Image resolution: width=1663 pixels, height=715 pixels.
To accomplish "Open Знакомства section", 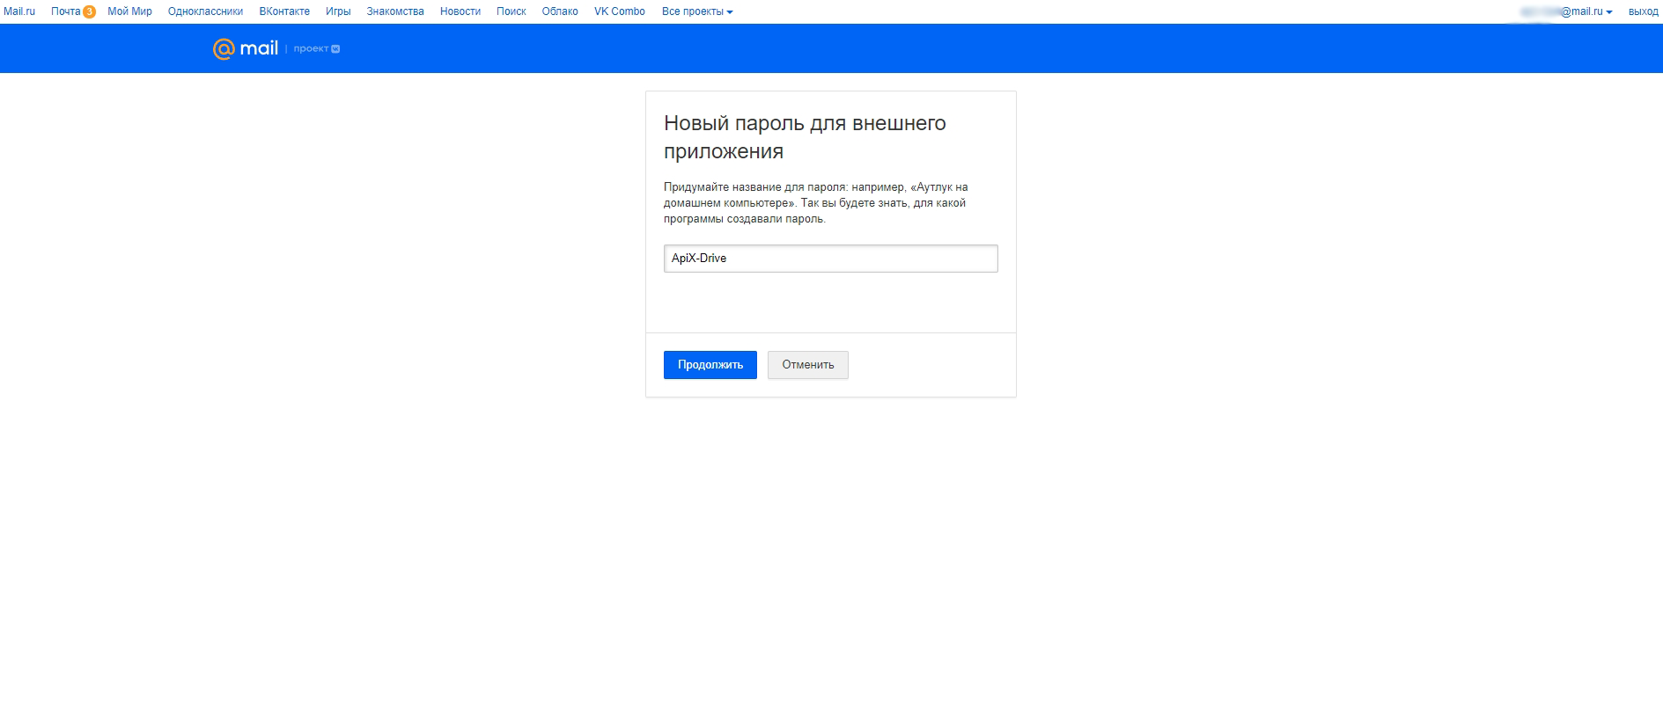I will [395, 11].
